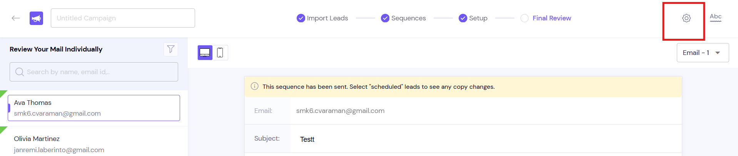This screenshot has height=156, width=738.
Task: Switch to desktop preview mode
Action: 205,53
